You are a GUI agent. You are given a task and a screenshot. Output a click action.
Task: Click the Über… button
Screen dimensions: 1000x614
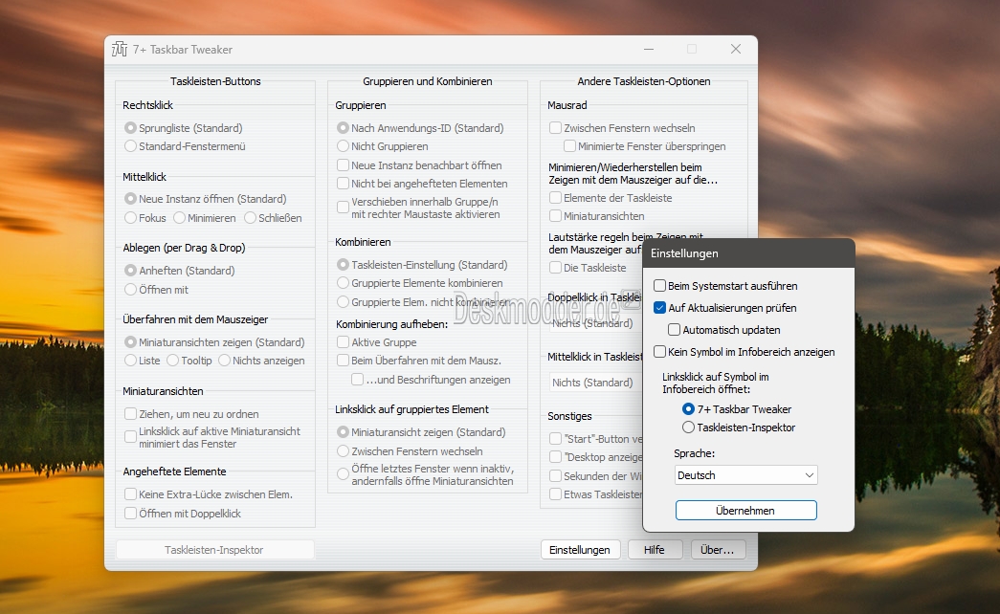point(718,550)
